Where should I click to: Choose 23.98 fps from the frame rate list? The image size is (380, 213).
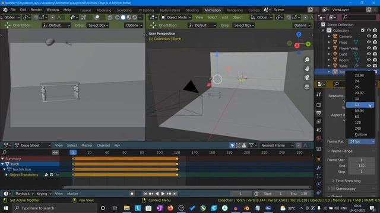tap(360, 75)
